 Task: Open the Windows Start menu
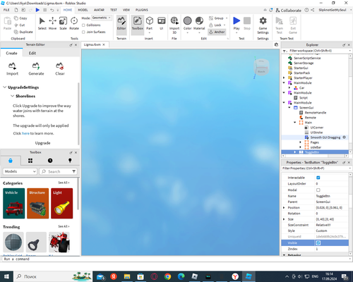(6, 276)
